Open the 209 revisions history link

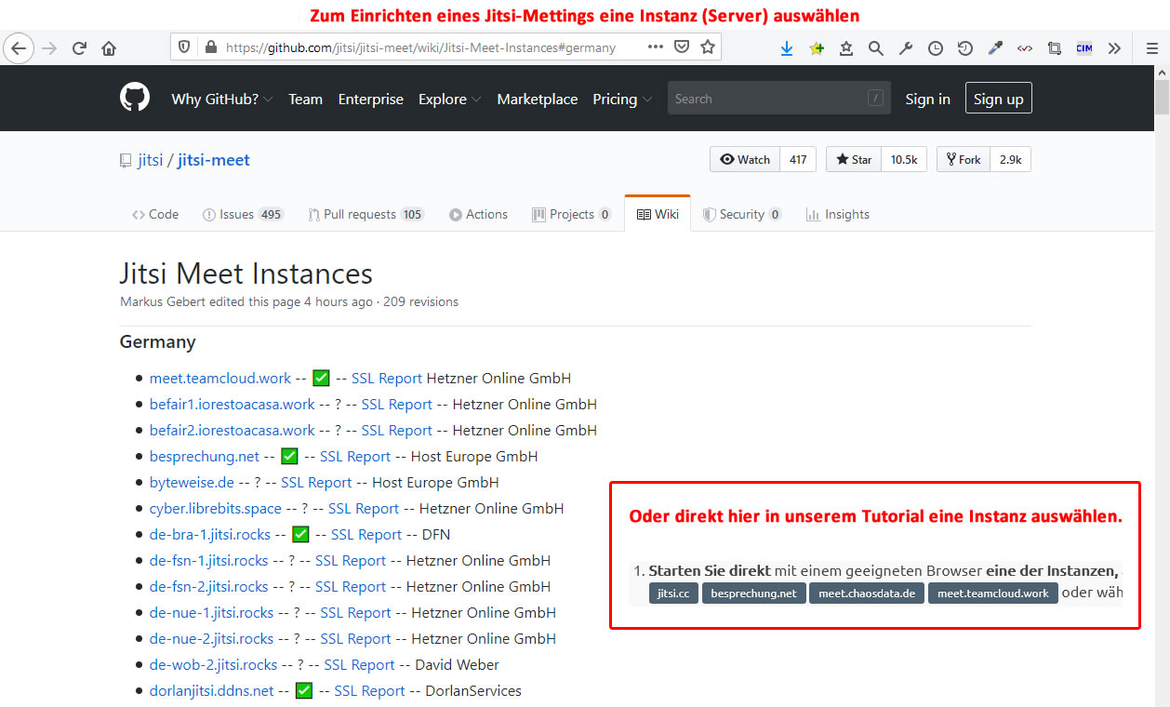click(420, 301)
